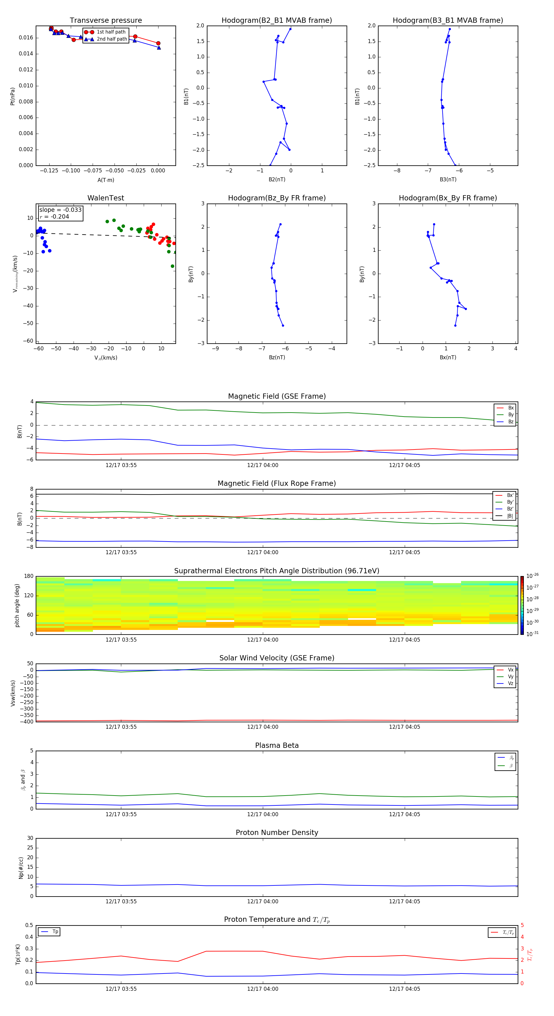Image resolution: width=554 pixels, height=1016 pixels.
Task: Click the 'Bx(nT)' x-axis label
Action: coord(448,357)
